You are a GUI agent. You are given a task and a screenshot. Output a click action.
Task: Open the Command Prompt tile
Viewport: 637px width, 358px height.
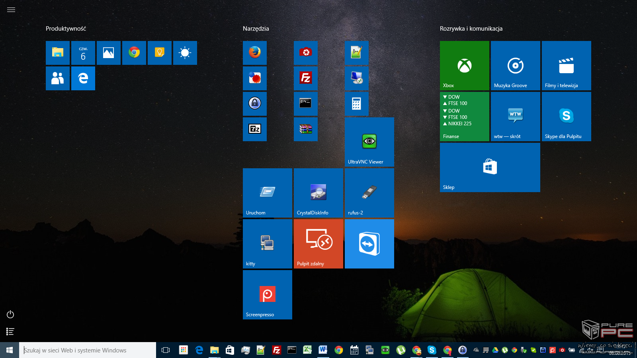pos(306,104)
